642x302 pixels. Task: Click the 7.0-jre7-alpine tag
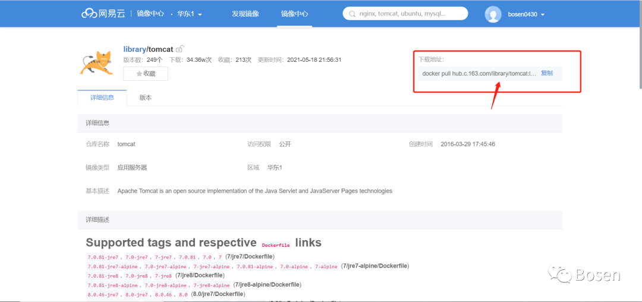(165, 266)
